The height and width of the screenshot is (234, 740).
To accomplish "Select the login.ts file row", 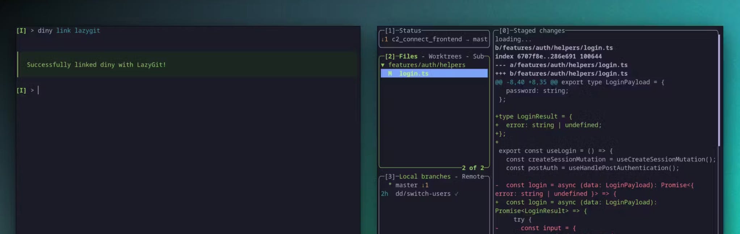I will point(434,73).
